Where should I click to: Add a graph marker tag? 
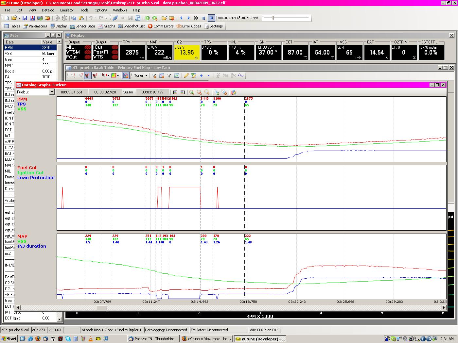pyautogui.click(x=217, y=92)
